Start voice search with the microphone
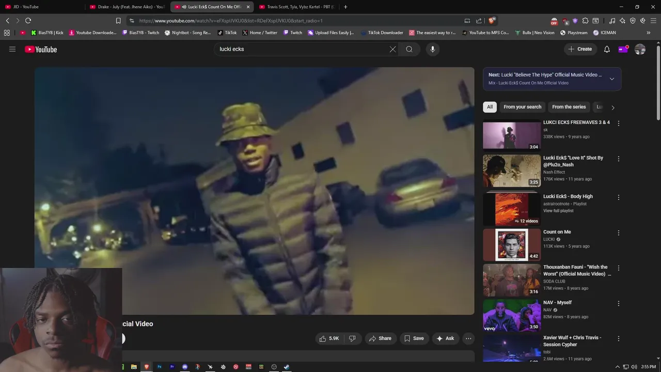661x372 pixels. point(433,49)
